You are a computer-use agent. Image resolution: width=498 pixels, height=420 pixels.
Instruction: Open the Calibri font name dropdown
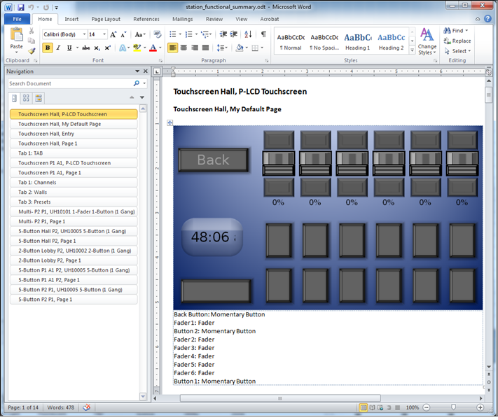[x=85, y=34]
